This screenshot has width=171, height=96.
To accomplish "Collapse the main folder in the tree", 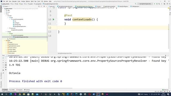I will pos(6,16).
